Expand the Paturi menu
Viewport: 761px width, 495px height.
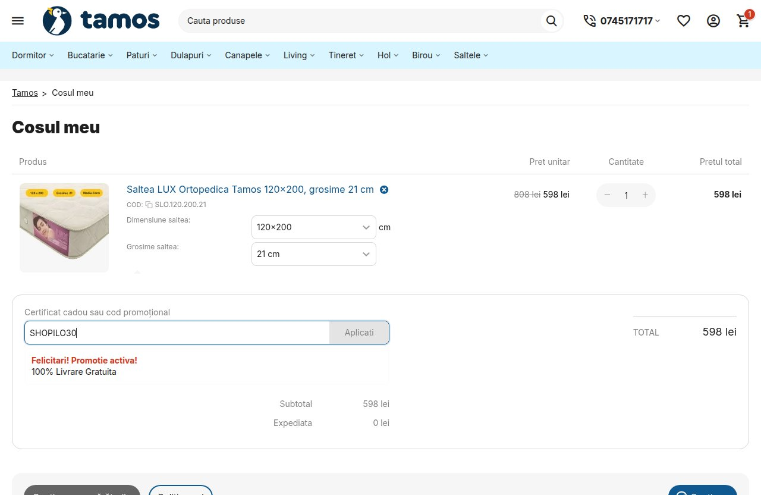pos(142,55)
